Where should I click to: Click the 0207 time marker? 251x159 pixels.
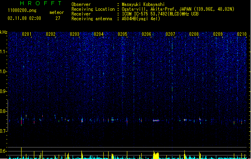(x=170, y=34)
